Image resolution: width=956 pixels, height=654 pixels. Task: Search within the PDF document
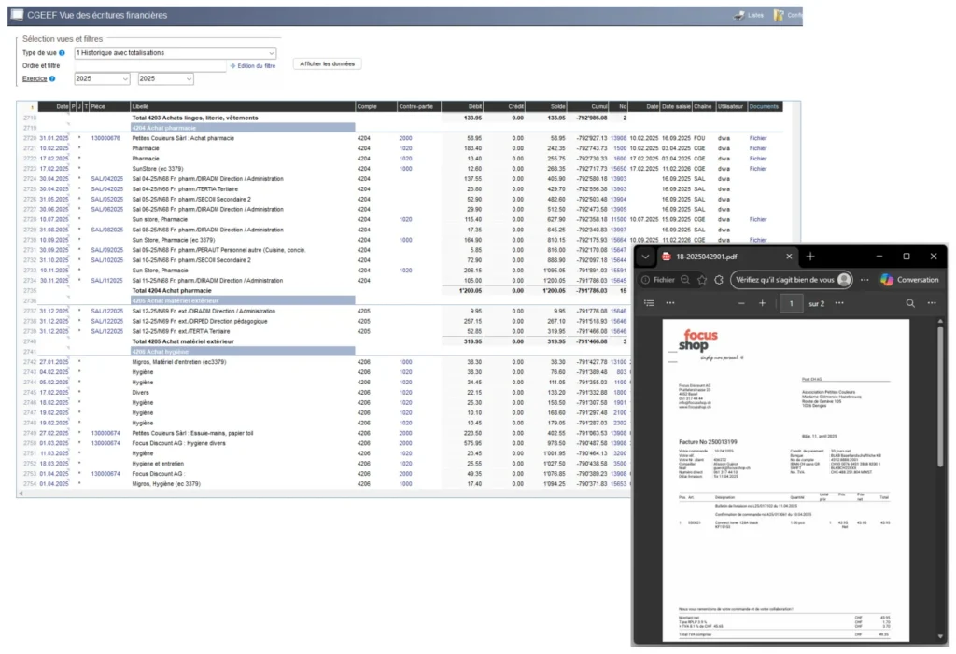click(910, 303)
